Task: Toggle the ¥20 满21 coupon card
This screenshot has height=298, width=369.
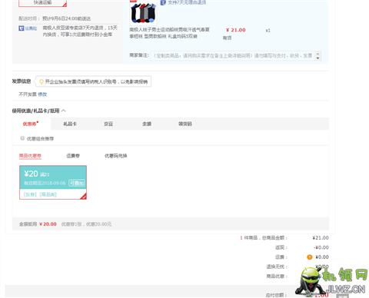Action: pos(53,182)
